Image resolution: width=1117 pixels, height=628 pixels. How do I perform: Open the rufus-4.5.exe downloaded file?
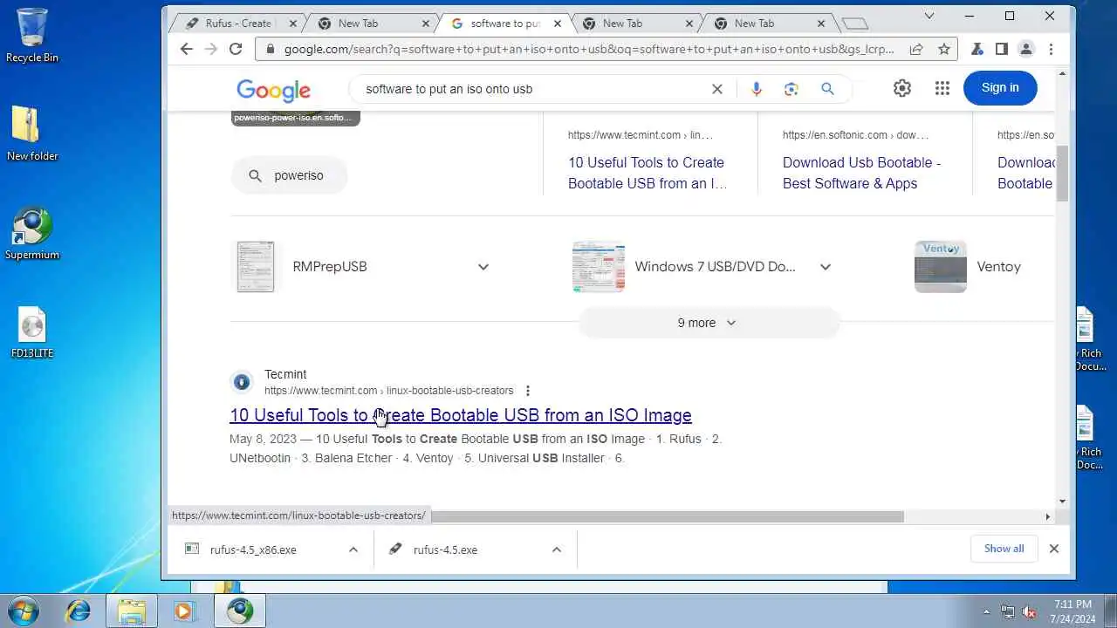pyautogui.click(x=445, y=549)
